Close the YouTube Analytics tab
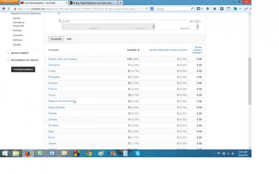The width and height of the screenshot is (279, 174). [x=67, y=3]
